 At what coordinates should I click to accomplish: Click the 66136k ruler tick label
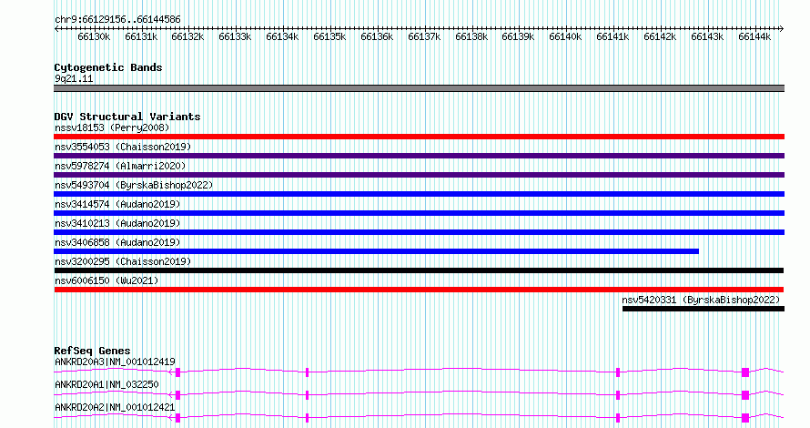pyautogui.click(x=377, y=36)
